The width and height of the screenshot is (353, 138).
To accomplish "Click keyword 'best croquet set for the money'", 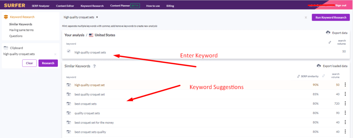I will pyautogui.click(x=94, y=123).
